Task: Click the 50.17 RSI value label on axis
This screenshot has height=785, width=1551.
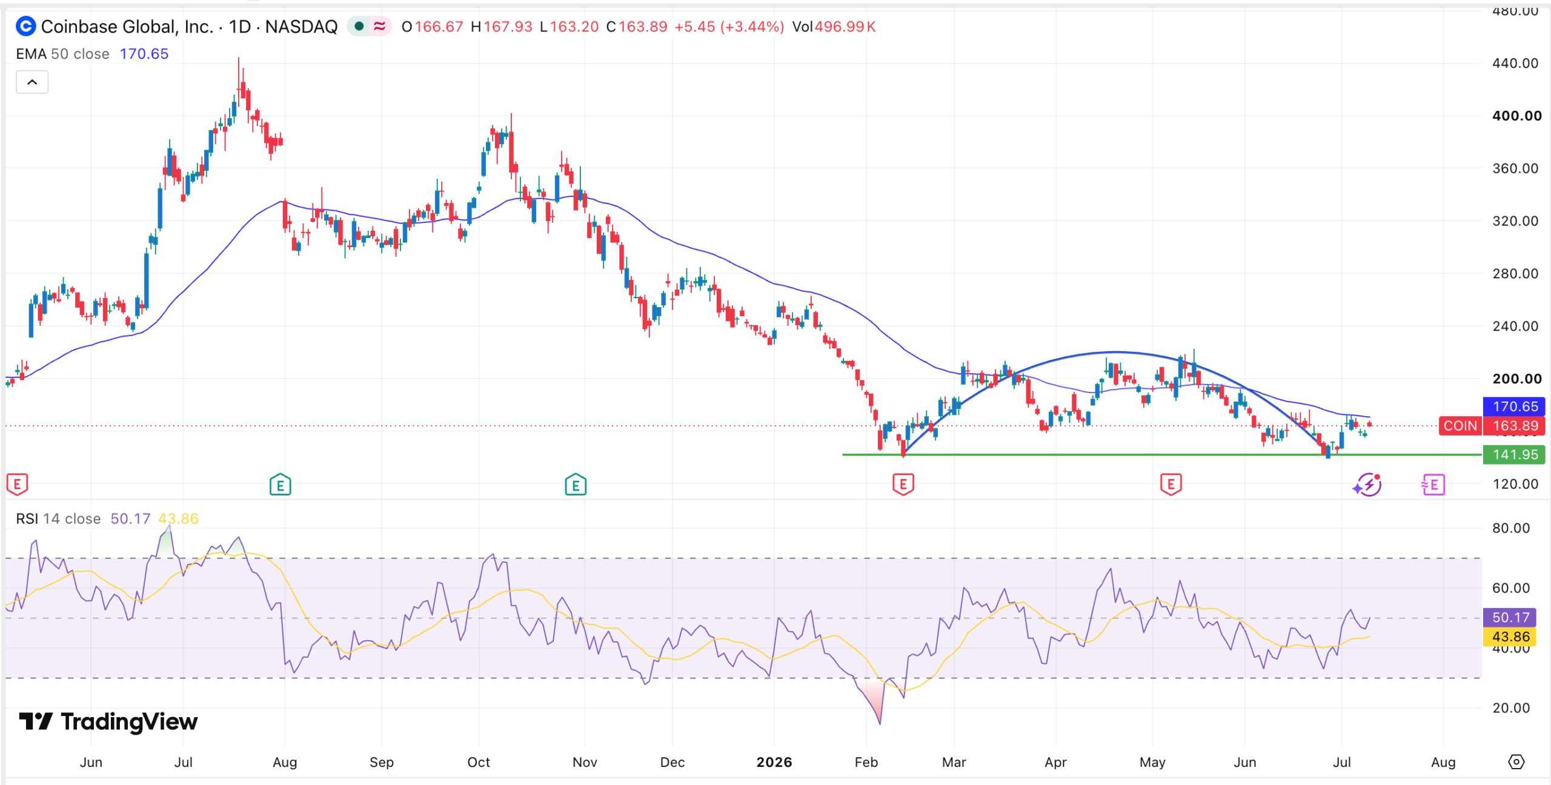Action: click(1509, 617)
